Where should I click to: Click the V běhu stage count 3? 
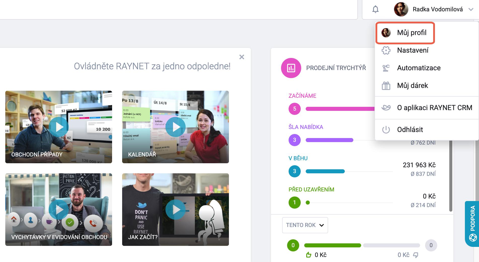(295, 171)
